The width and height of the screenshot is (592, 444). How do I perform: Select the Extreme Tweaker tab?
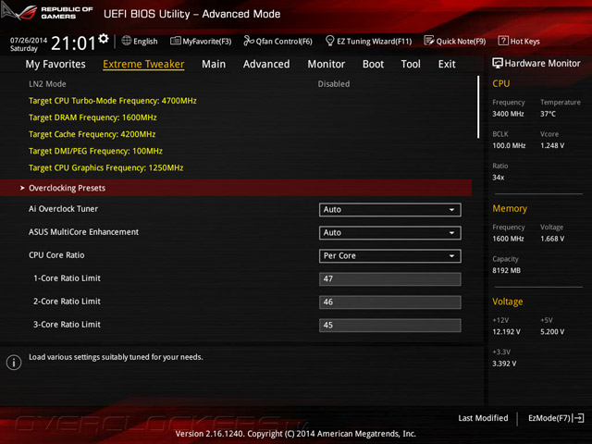[x=143, y=64]
